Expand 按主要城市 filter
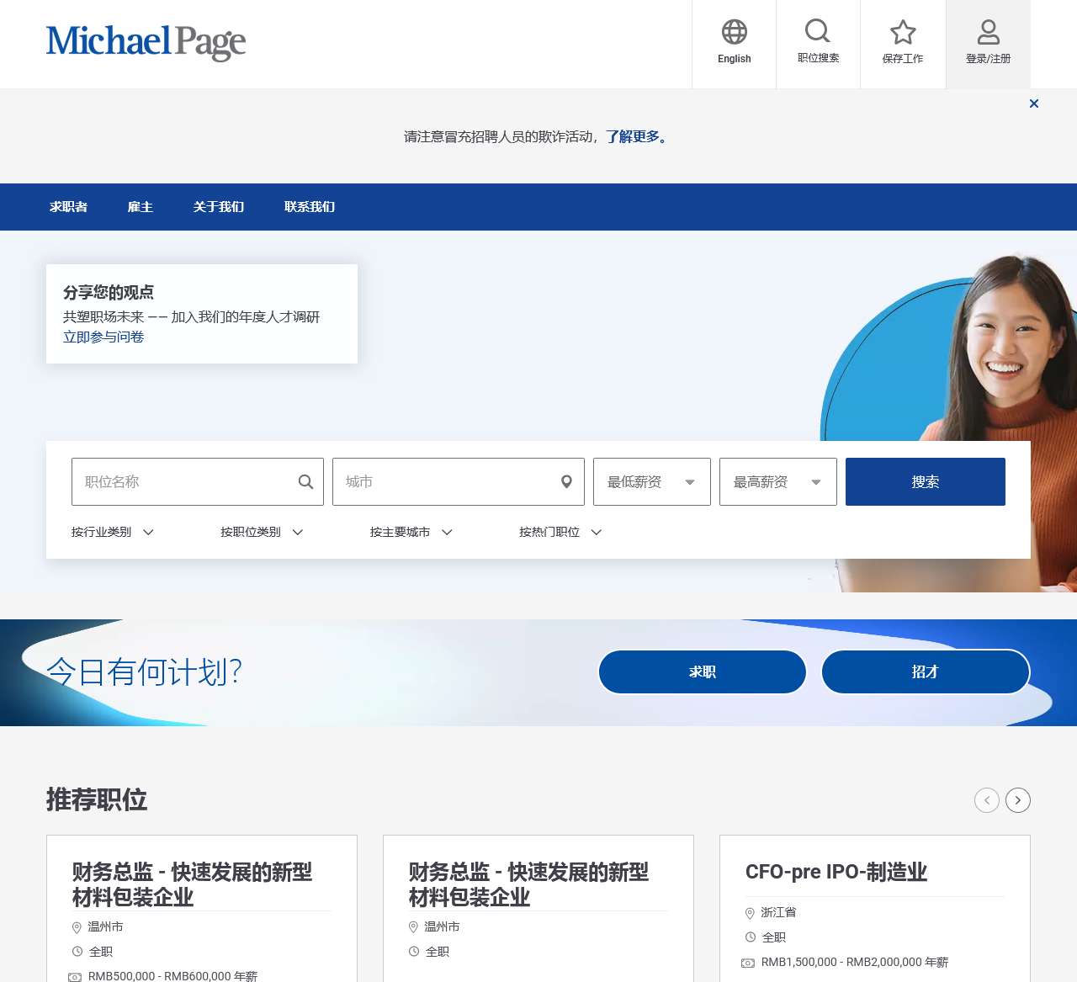 [x=411, y=532]
